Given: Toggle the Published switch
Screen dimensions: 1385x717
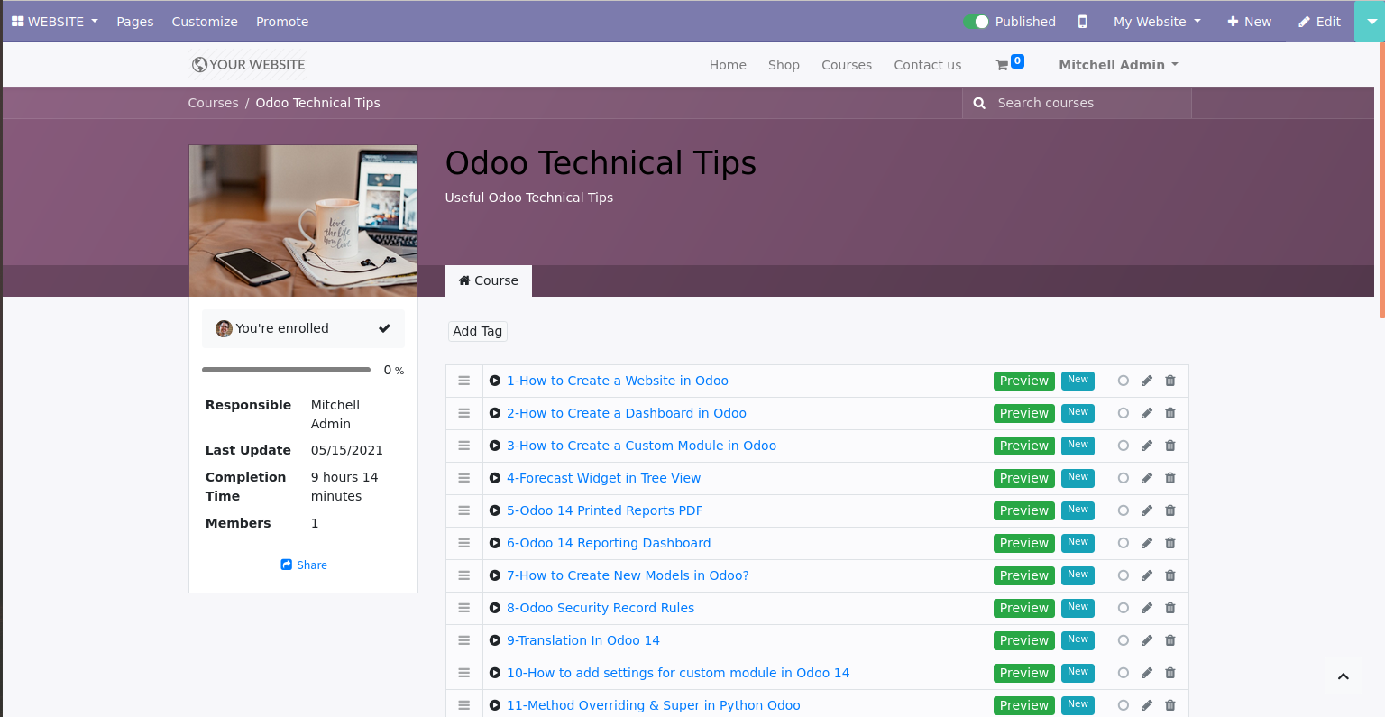Looking at the screenshot, I should tap(976, 22).
